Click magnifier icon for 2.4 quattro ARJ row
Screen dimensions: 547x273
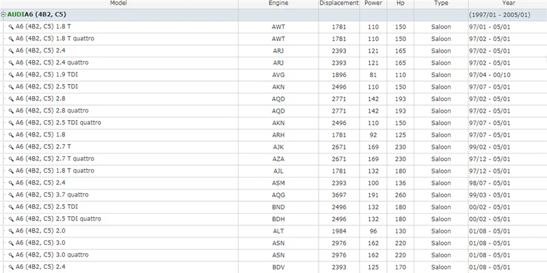[11, 63]
